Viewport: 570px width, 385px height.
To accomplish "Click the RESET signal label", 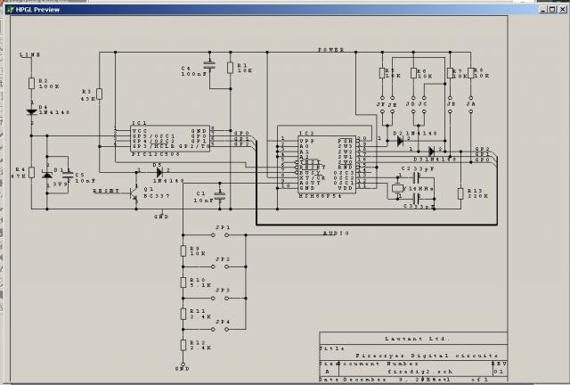I will pyautogui.click(x=106, y=190).
